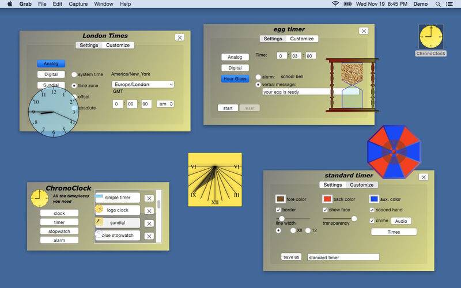
Task: Select the system time radio button
Action: click(x=74, y=75)
